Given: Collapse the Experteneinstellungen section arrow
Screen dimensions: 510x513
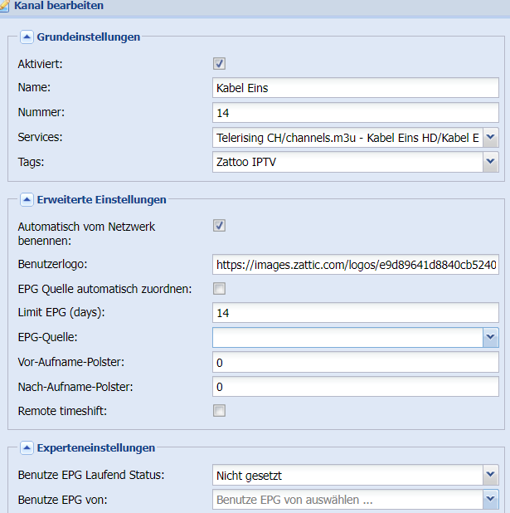Looking at the screenshot, I should point(27,448).
